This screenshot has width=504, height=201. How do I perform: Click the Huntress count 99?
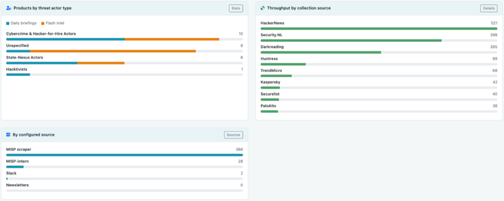pyautogui.click(x=495, y=59)
